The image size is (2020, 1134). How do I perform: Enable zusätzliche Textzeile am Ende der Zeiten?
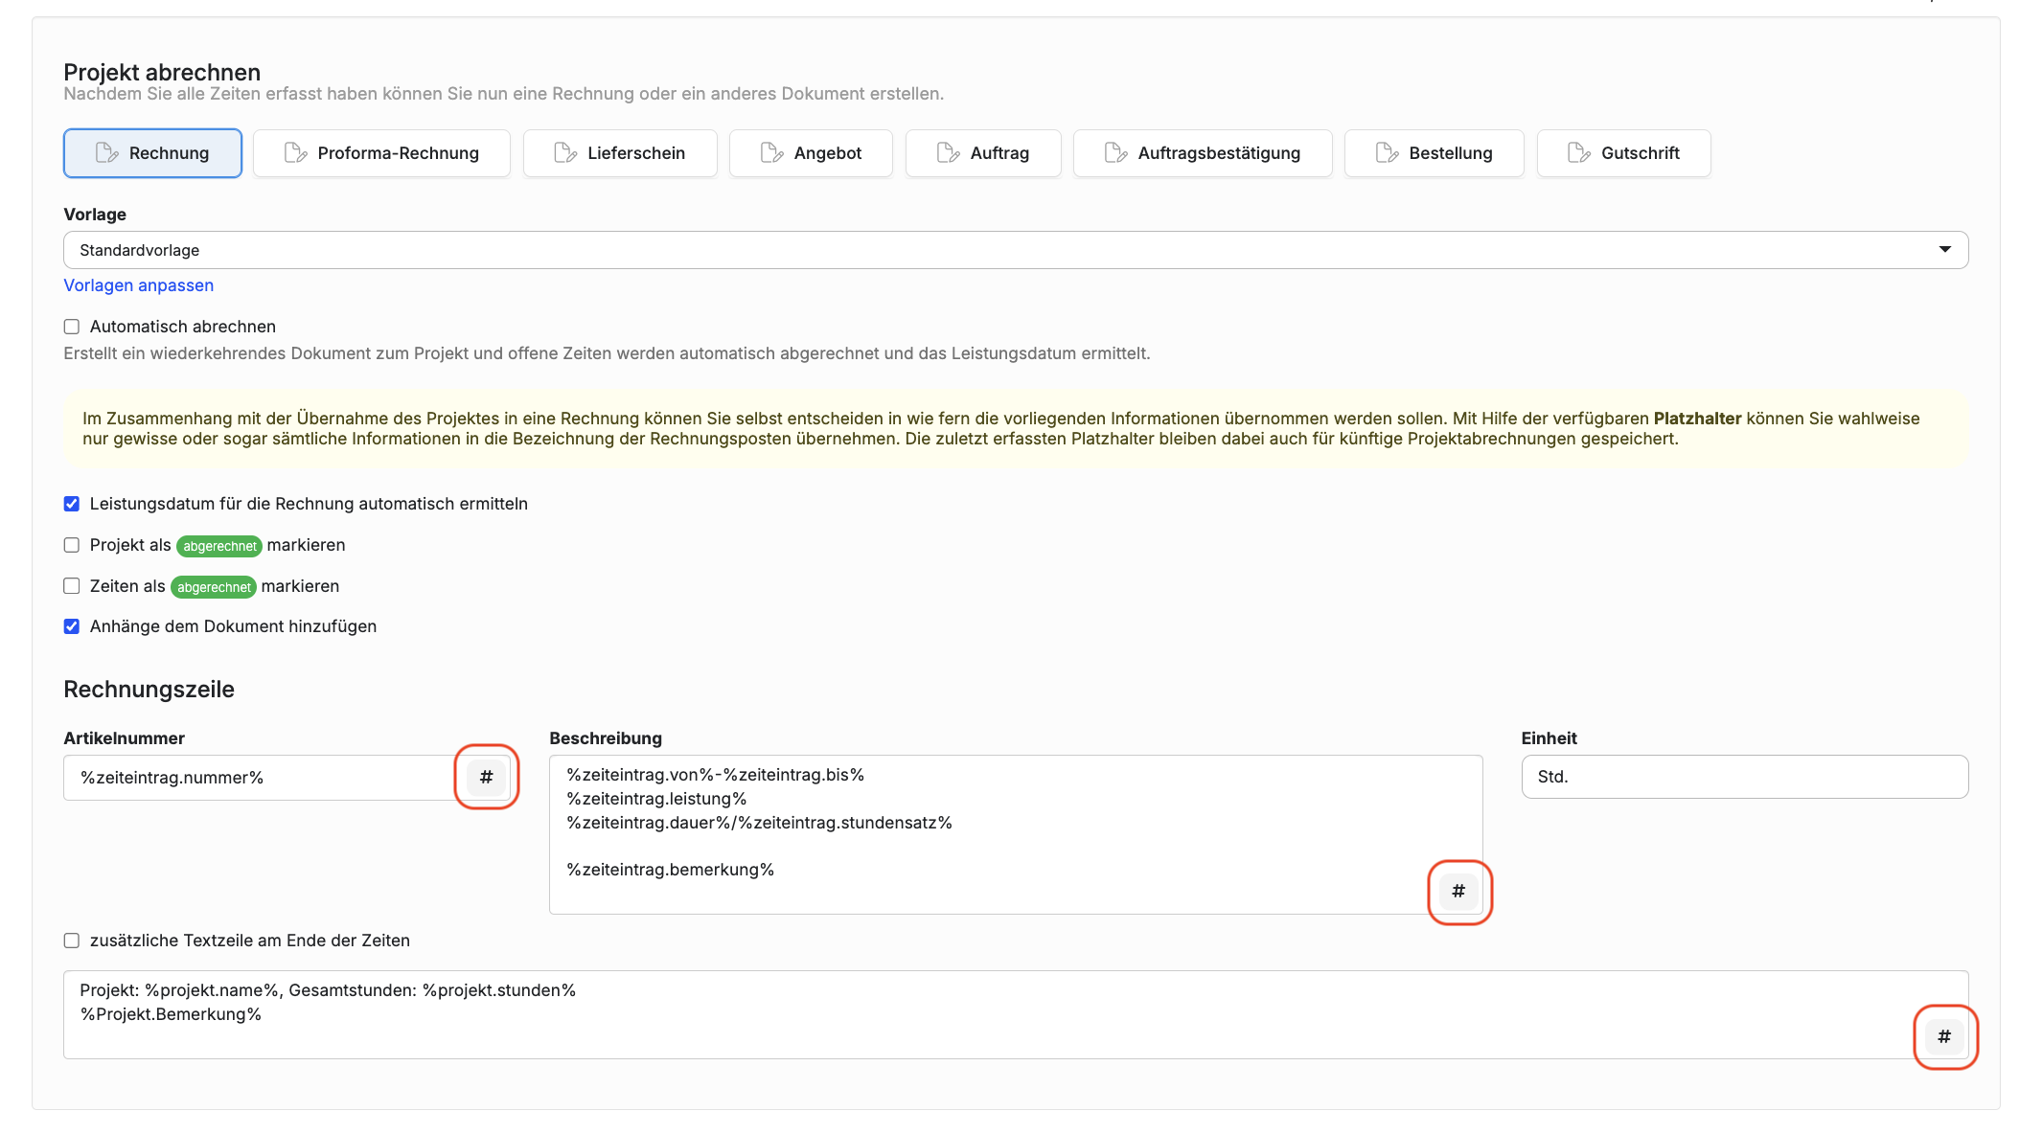72,941
